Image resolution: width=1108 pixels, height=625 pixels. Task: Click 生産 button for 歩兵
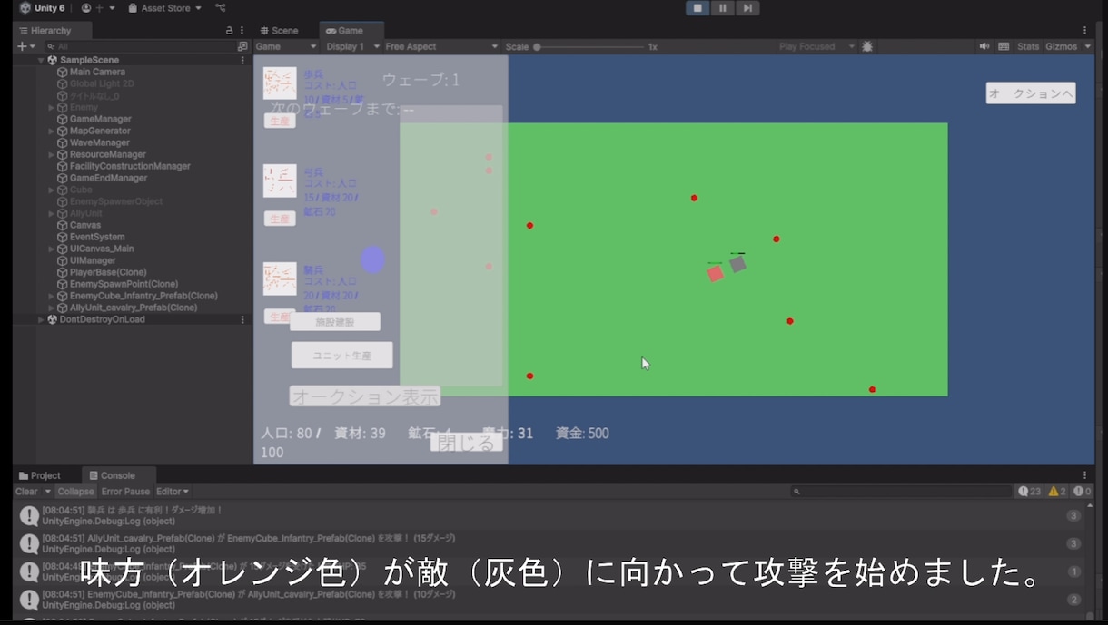[x=280, y=121]
